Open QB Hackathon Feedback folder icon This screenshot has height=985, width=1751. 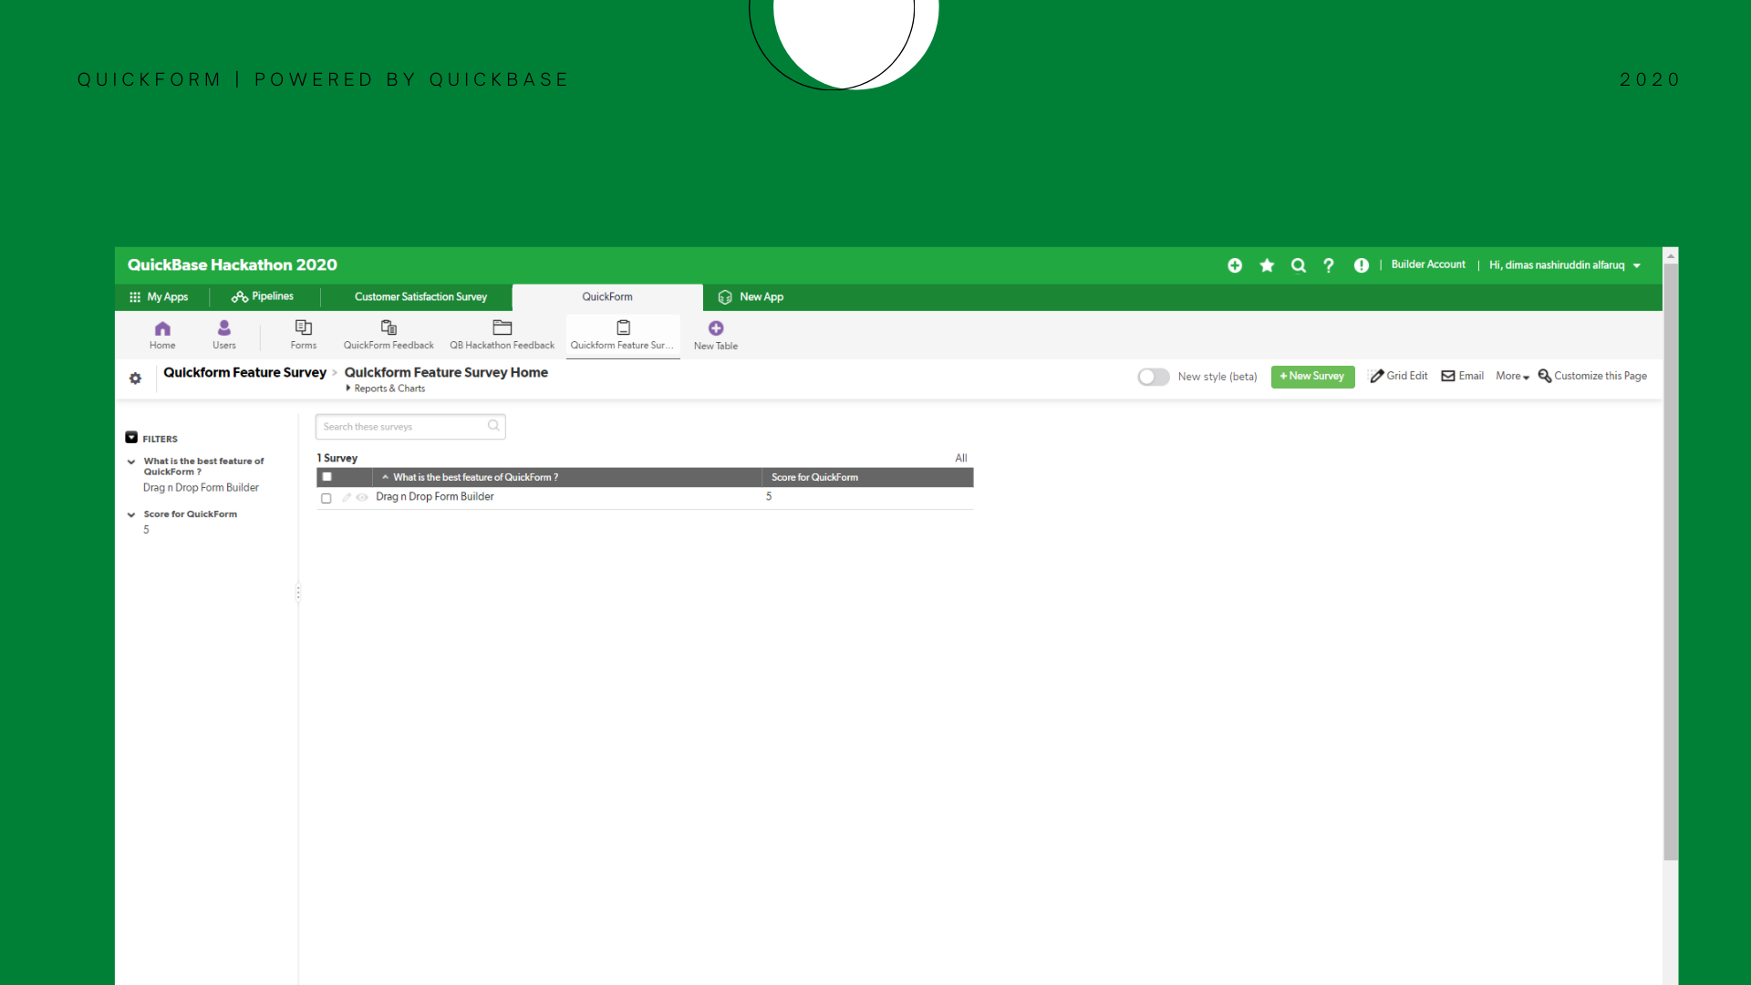[502, 328]
